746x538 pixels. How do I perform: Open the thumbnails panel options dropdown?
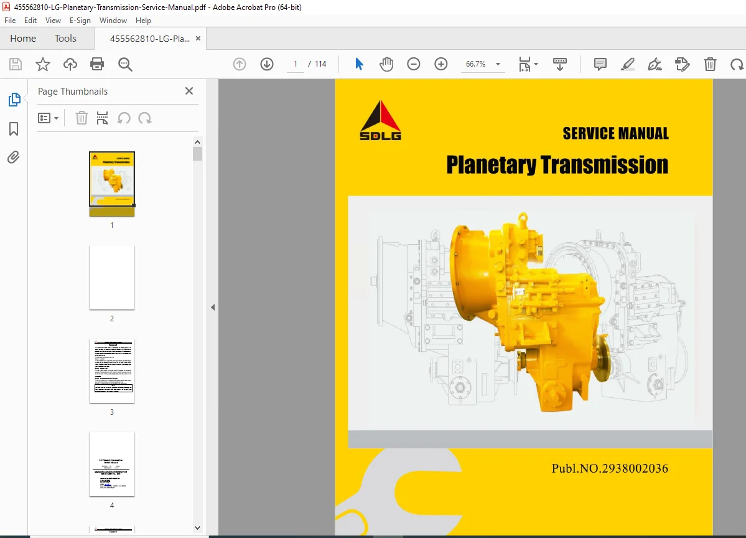[x=48, y=118]
